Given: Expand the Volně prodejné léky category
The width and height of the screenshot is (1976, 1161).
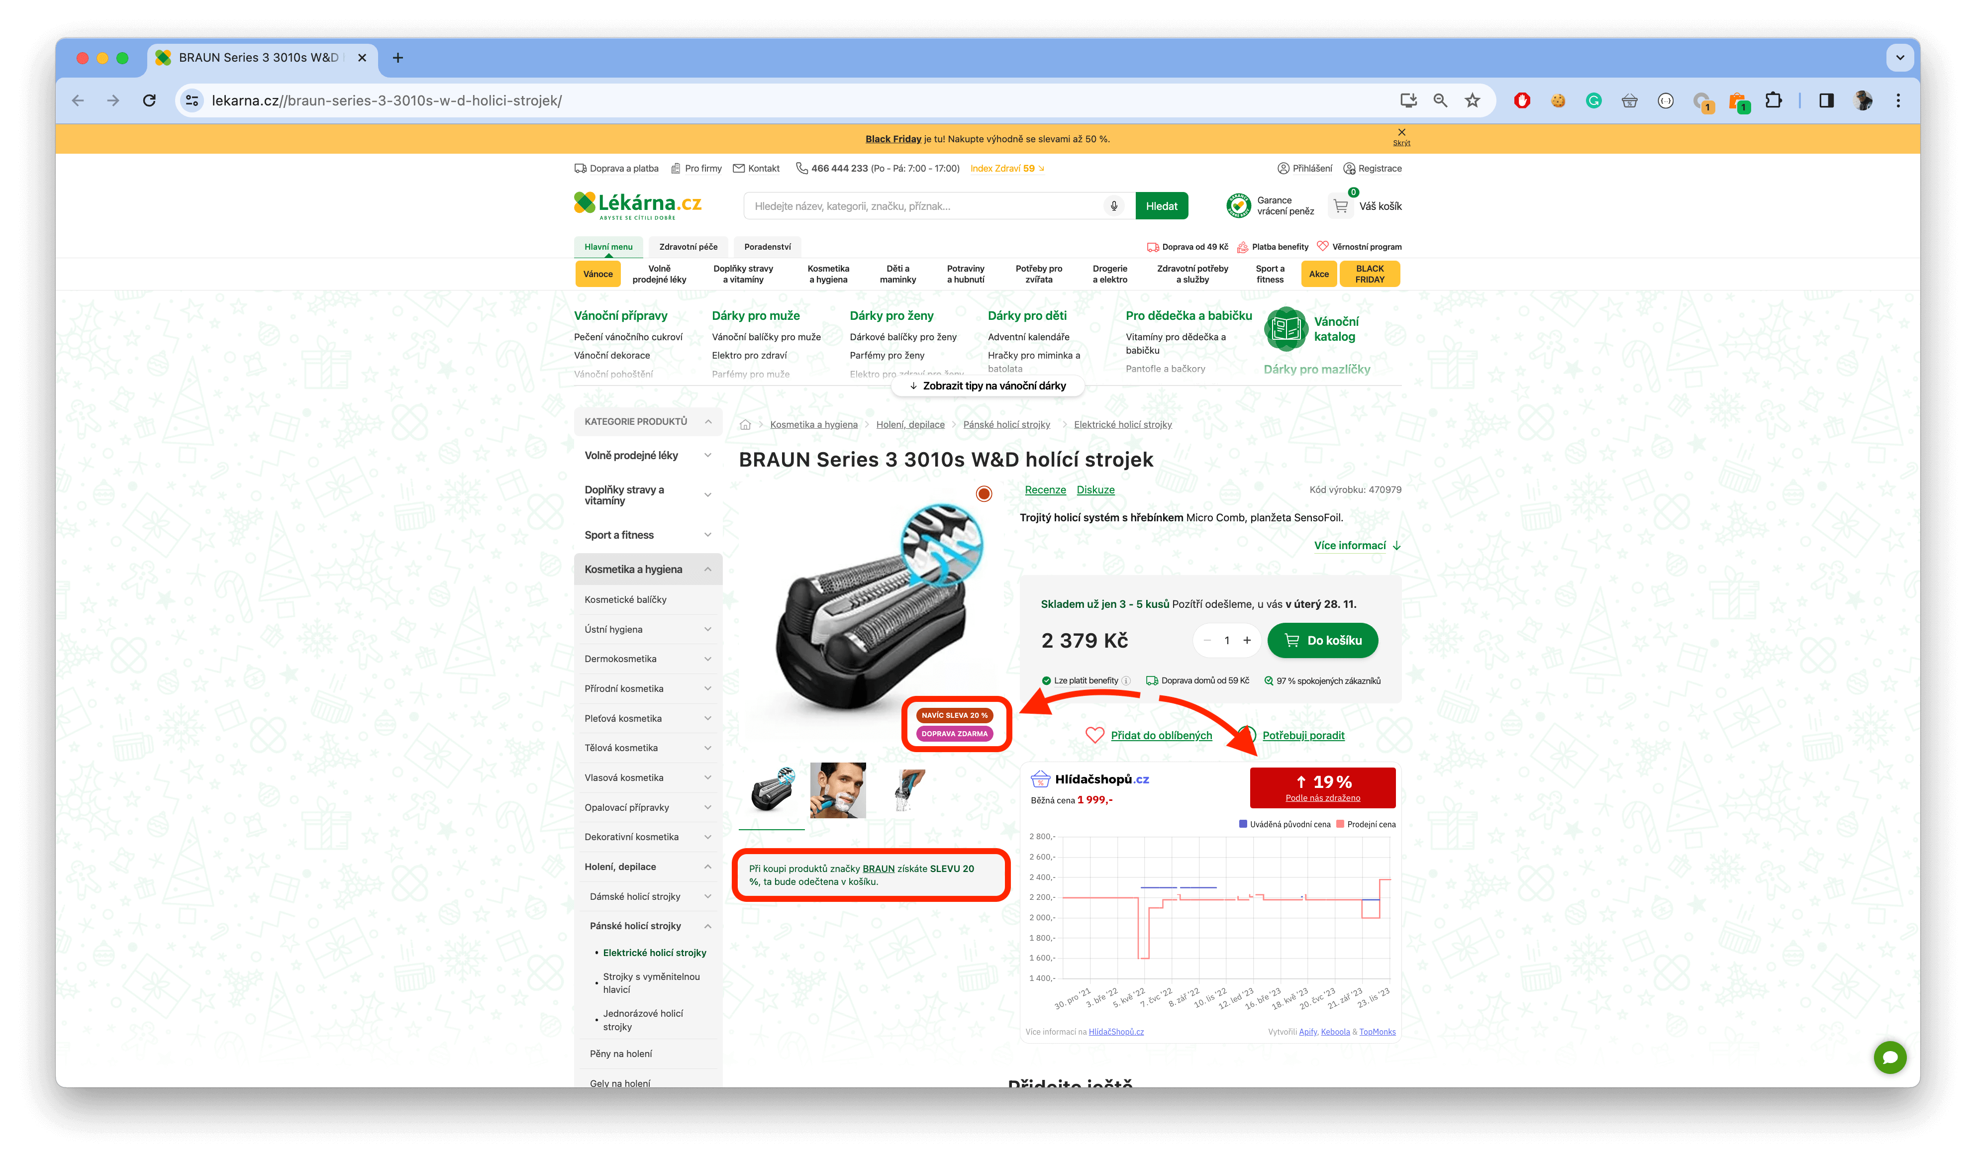Looking at the screenshot, I should [708, 455].
